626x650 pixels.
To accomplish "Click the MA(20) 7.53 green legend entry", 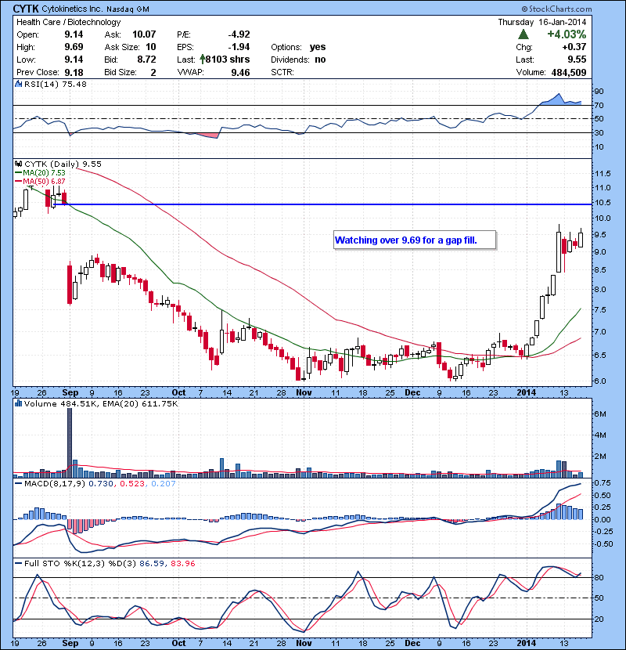I will click(x=40, y=172).
